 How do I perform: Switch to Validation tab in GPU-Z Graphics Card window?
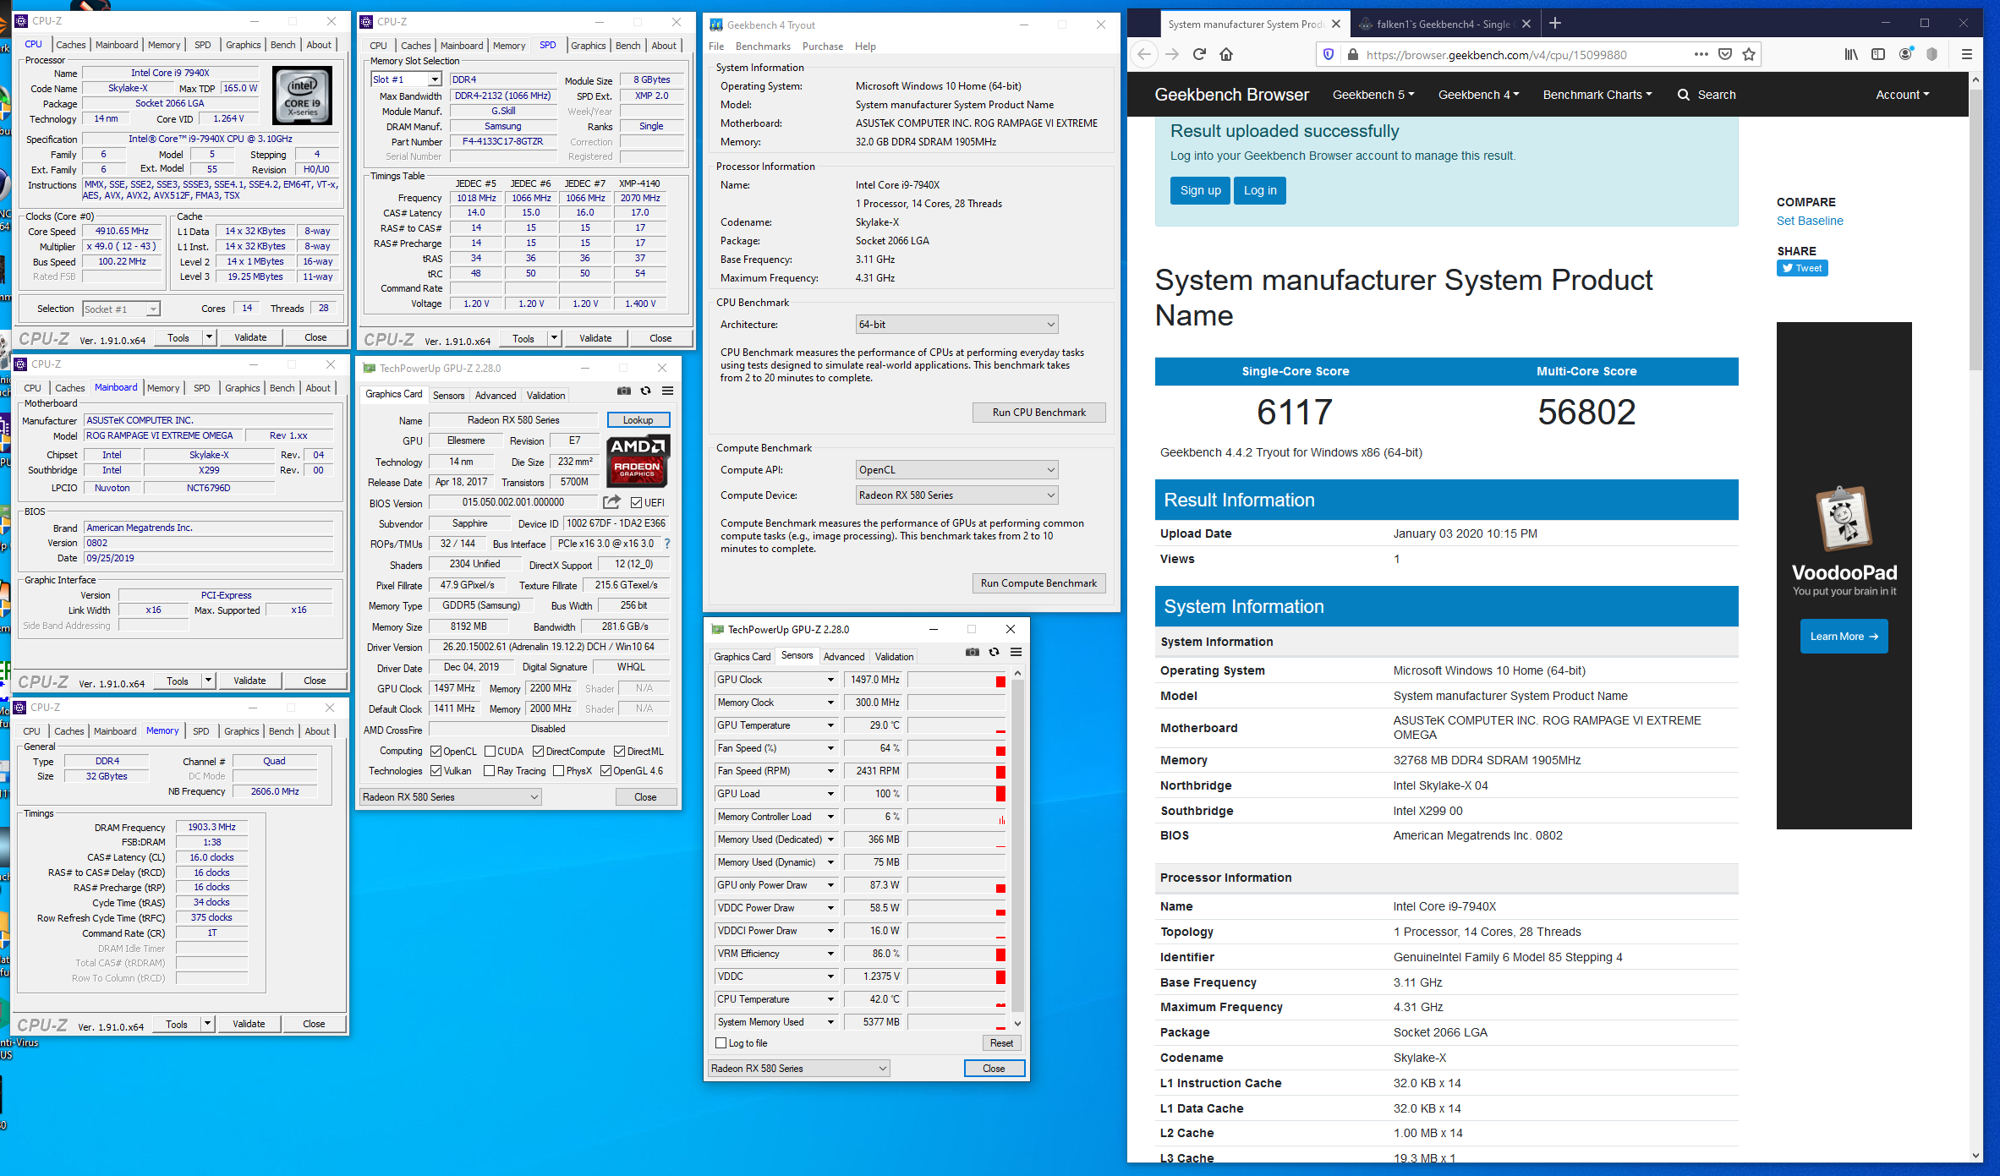tap(545, 396)
